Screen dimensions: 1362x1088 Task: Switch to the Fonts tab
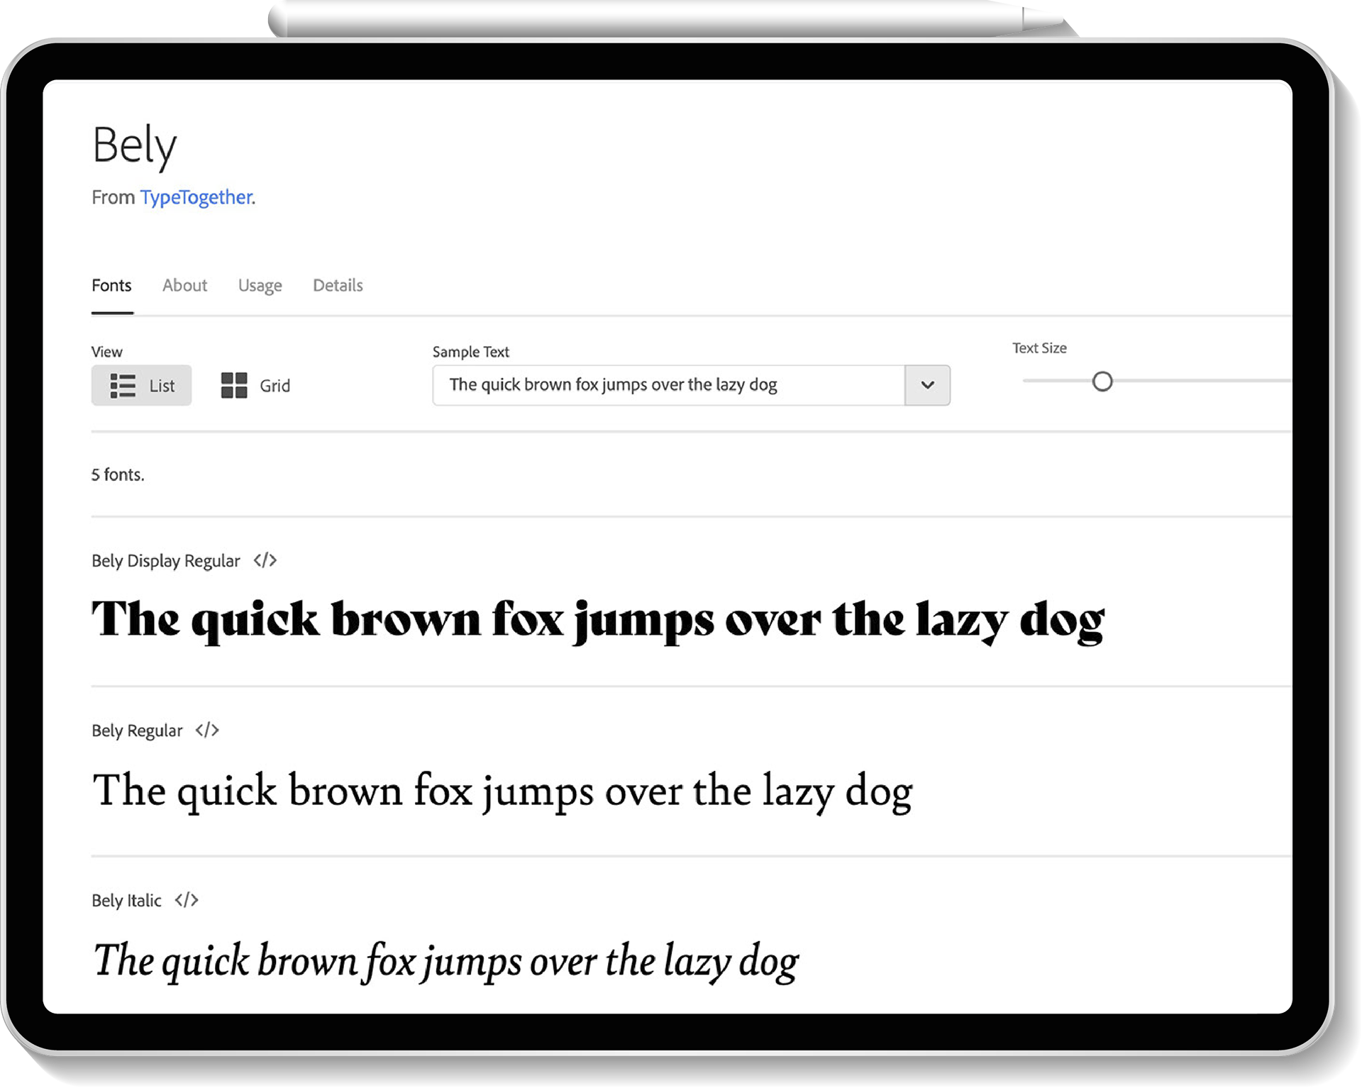pyautogui.click(x=111, y=285)
